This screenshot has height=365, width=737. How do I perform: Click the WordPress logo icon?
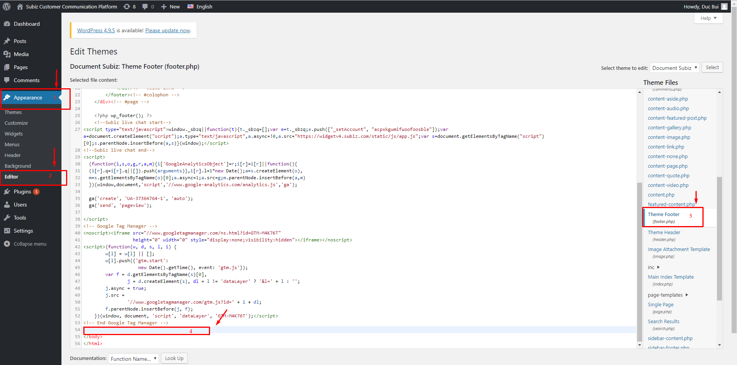click(x=7, y=7)
